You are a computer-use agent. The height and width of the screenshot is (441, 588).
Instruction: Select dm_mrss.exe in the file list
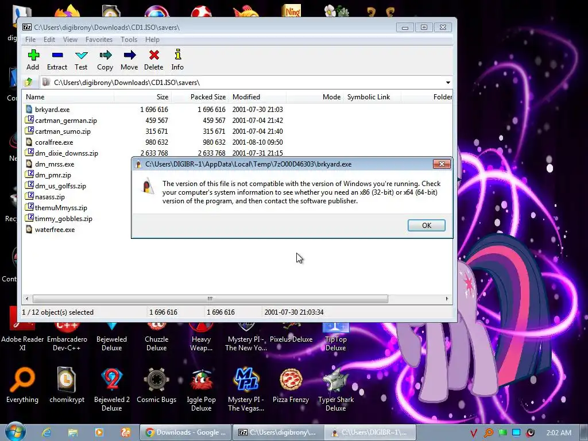click(x=55, y=164)
